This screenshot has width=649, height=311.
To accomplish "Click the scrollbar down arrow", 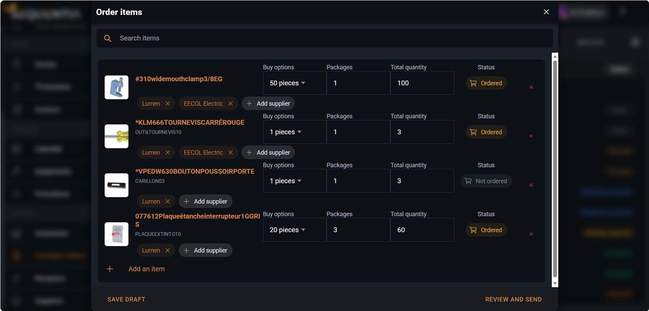I will 555,283.
